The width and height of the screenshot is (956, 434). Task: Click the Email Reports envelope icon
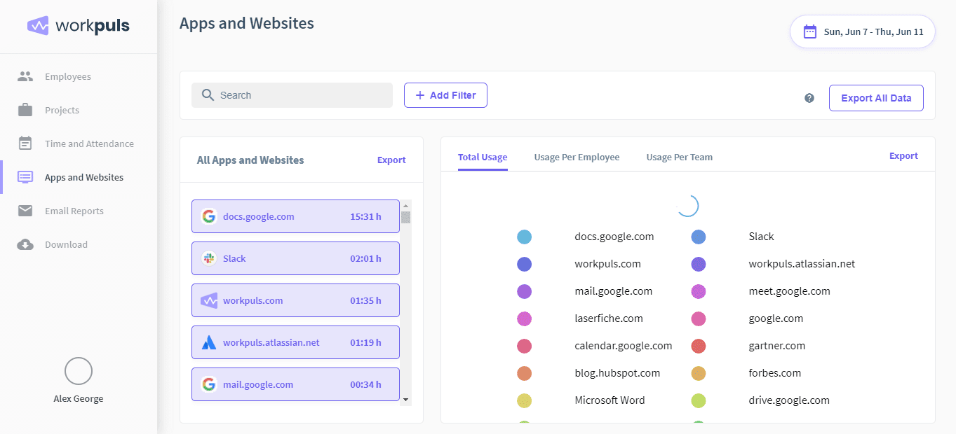(25, 211)
